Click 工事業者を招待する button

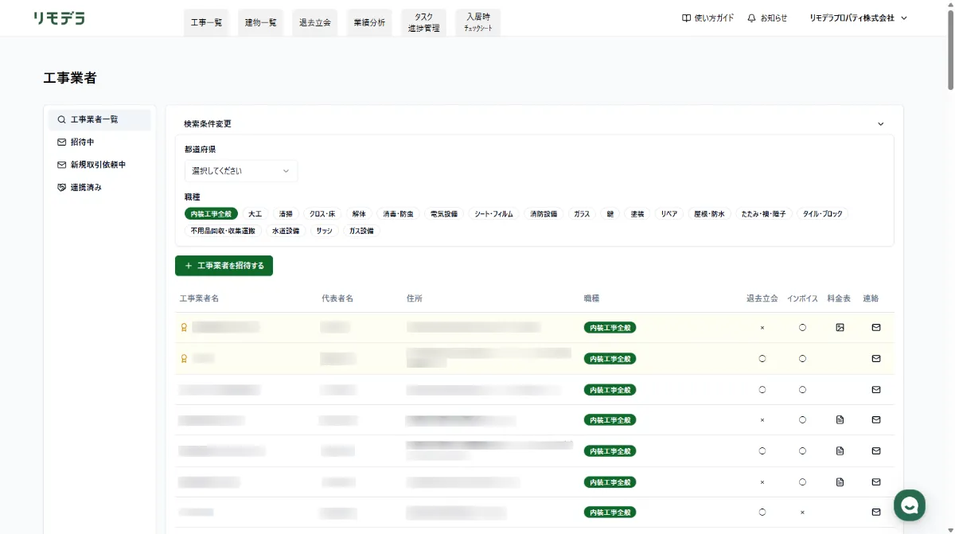coord(224,266)
